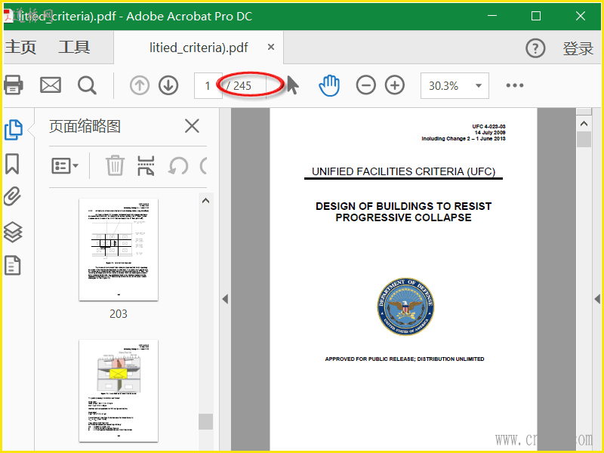Image resolution: width=604 pixels, height=453 pixels.
Task: Click the page number input field
Action: (x=208, y=85)
